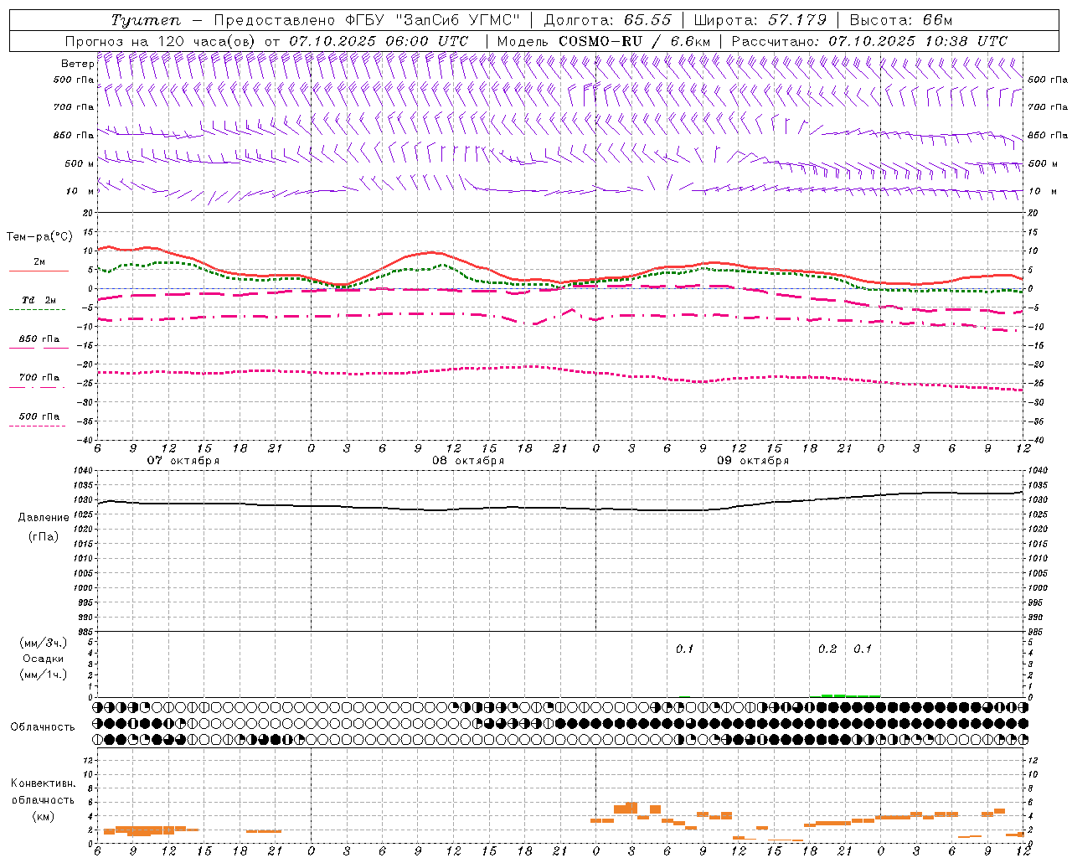Click the 500 м wind level label on left

pyautogui.click(x=80, y=163)
